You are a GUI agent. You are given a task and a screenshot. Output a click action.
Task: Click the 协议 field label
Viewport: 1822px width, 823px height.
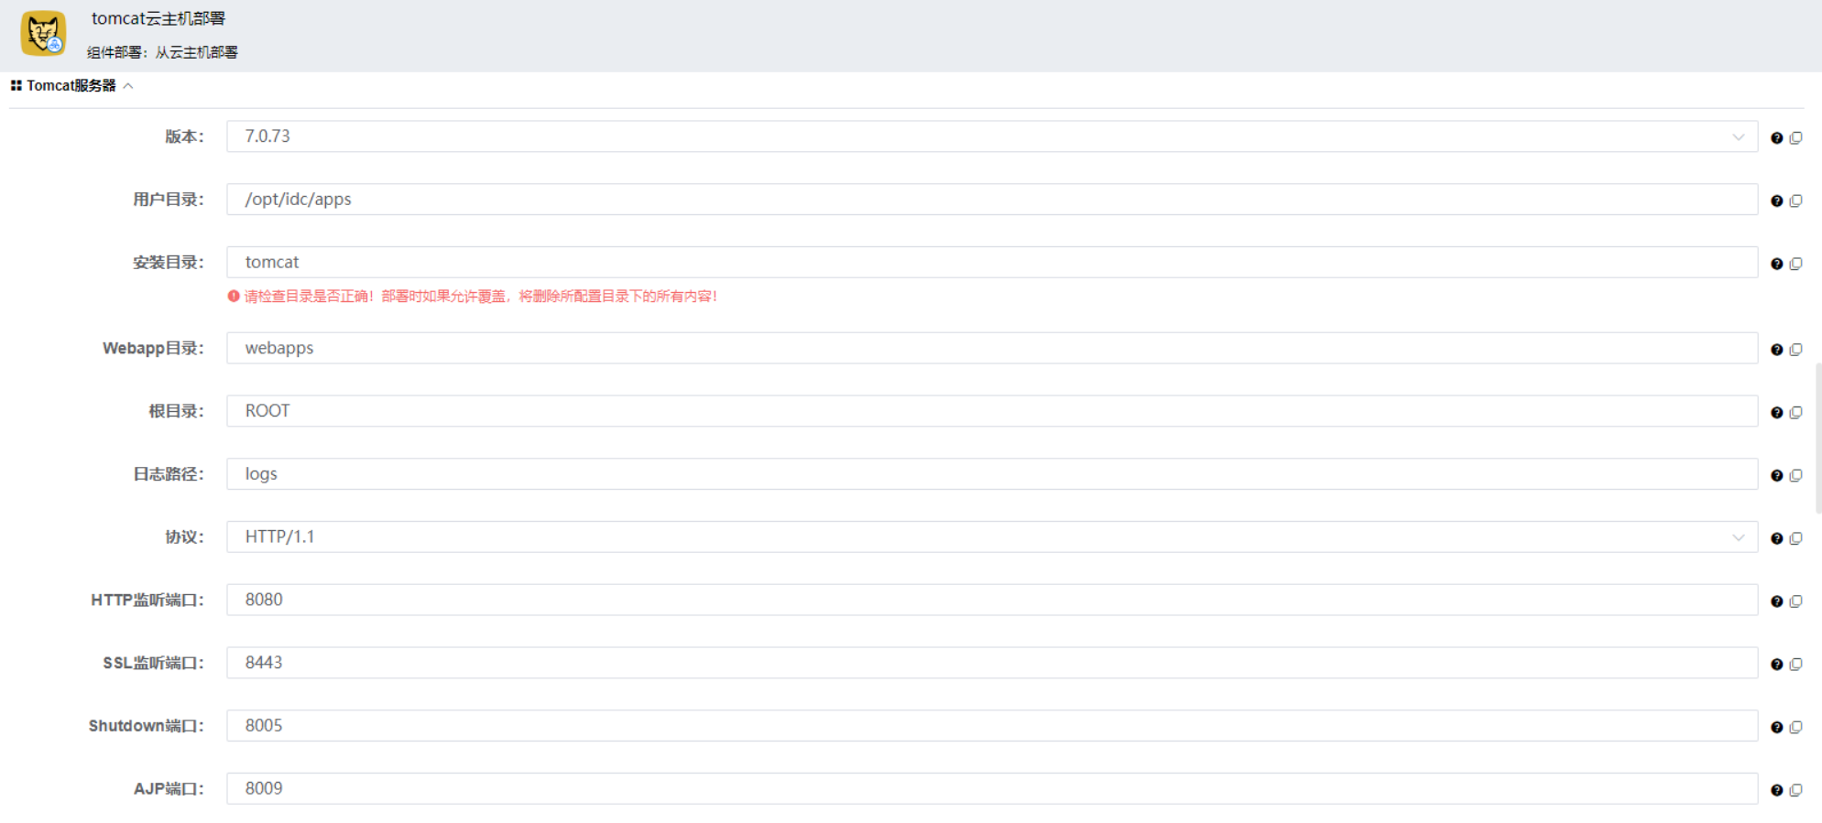[x=184, y=537]
